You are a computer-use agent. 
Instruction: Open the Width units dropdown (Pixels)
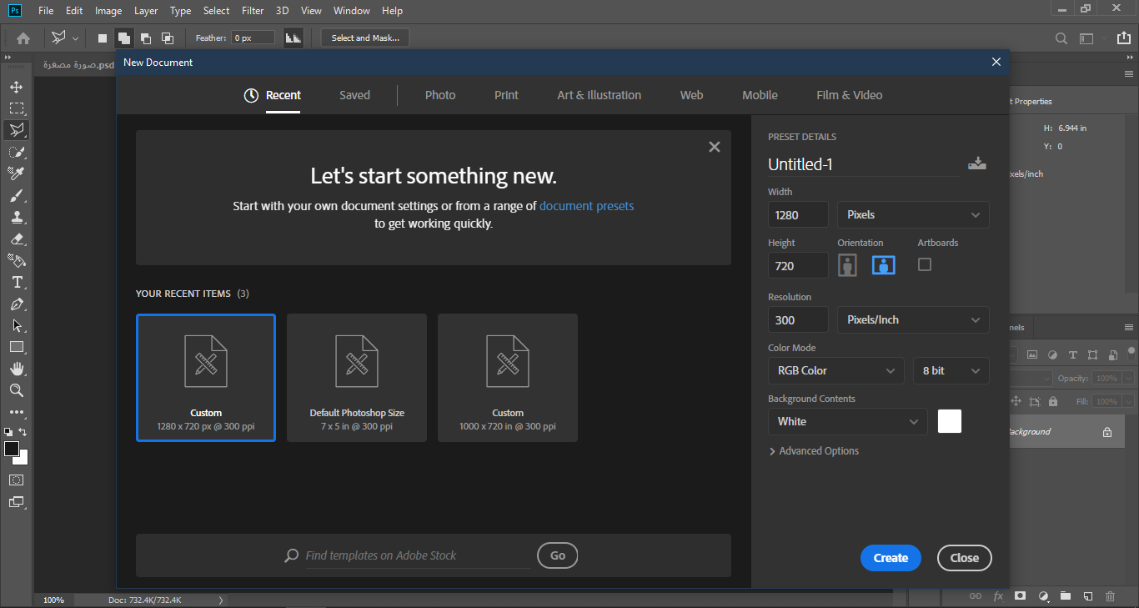pyautogui.click(x=913, y=214)
